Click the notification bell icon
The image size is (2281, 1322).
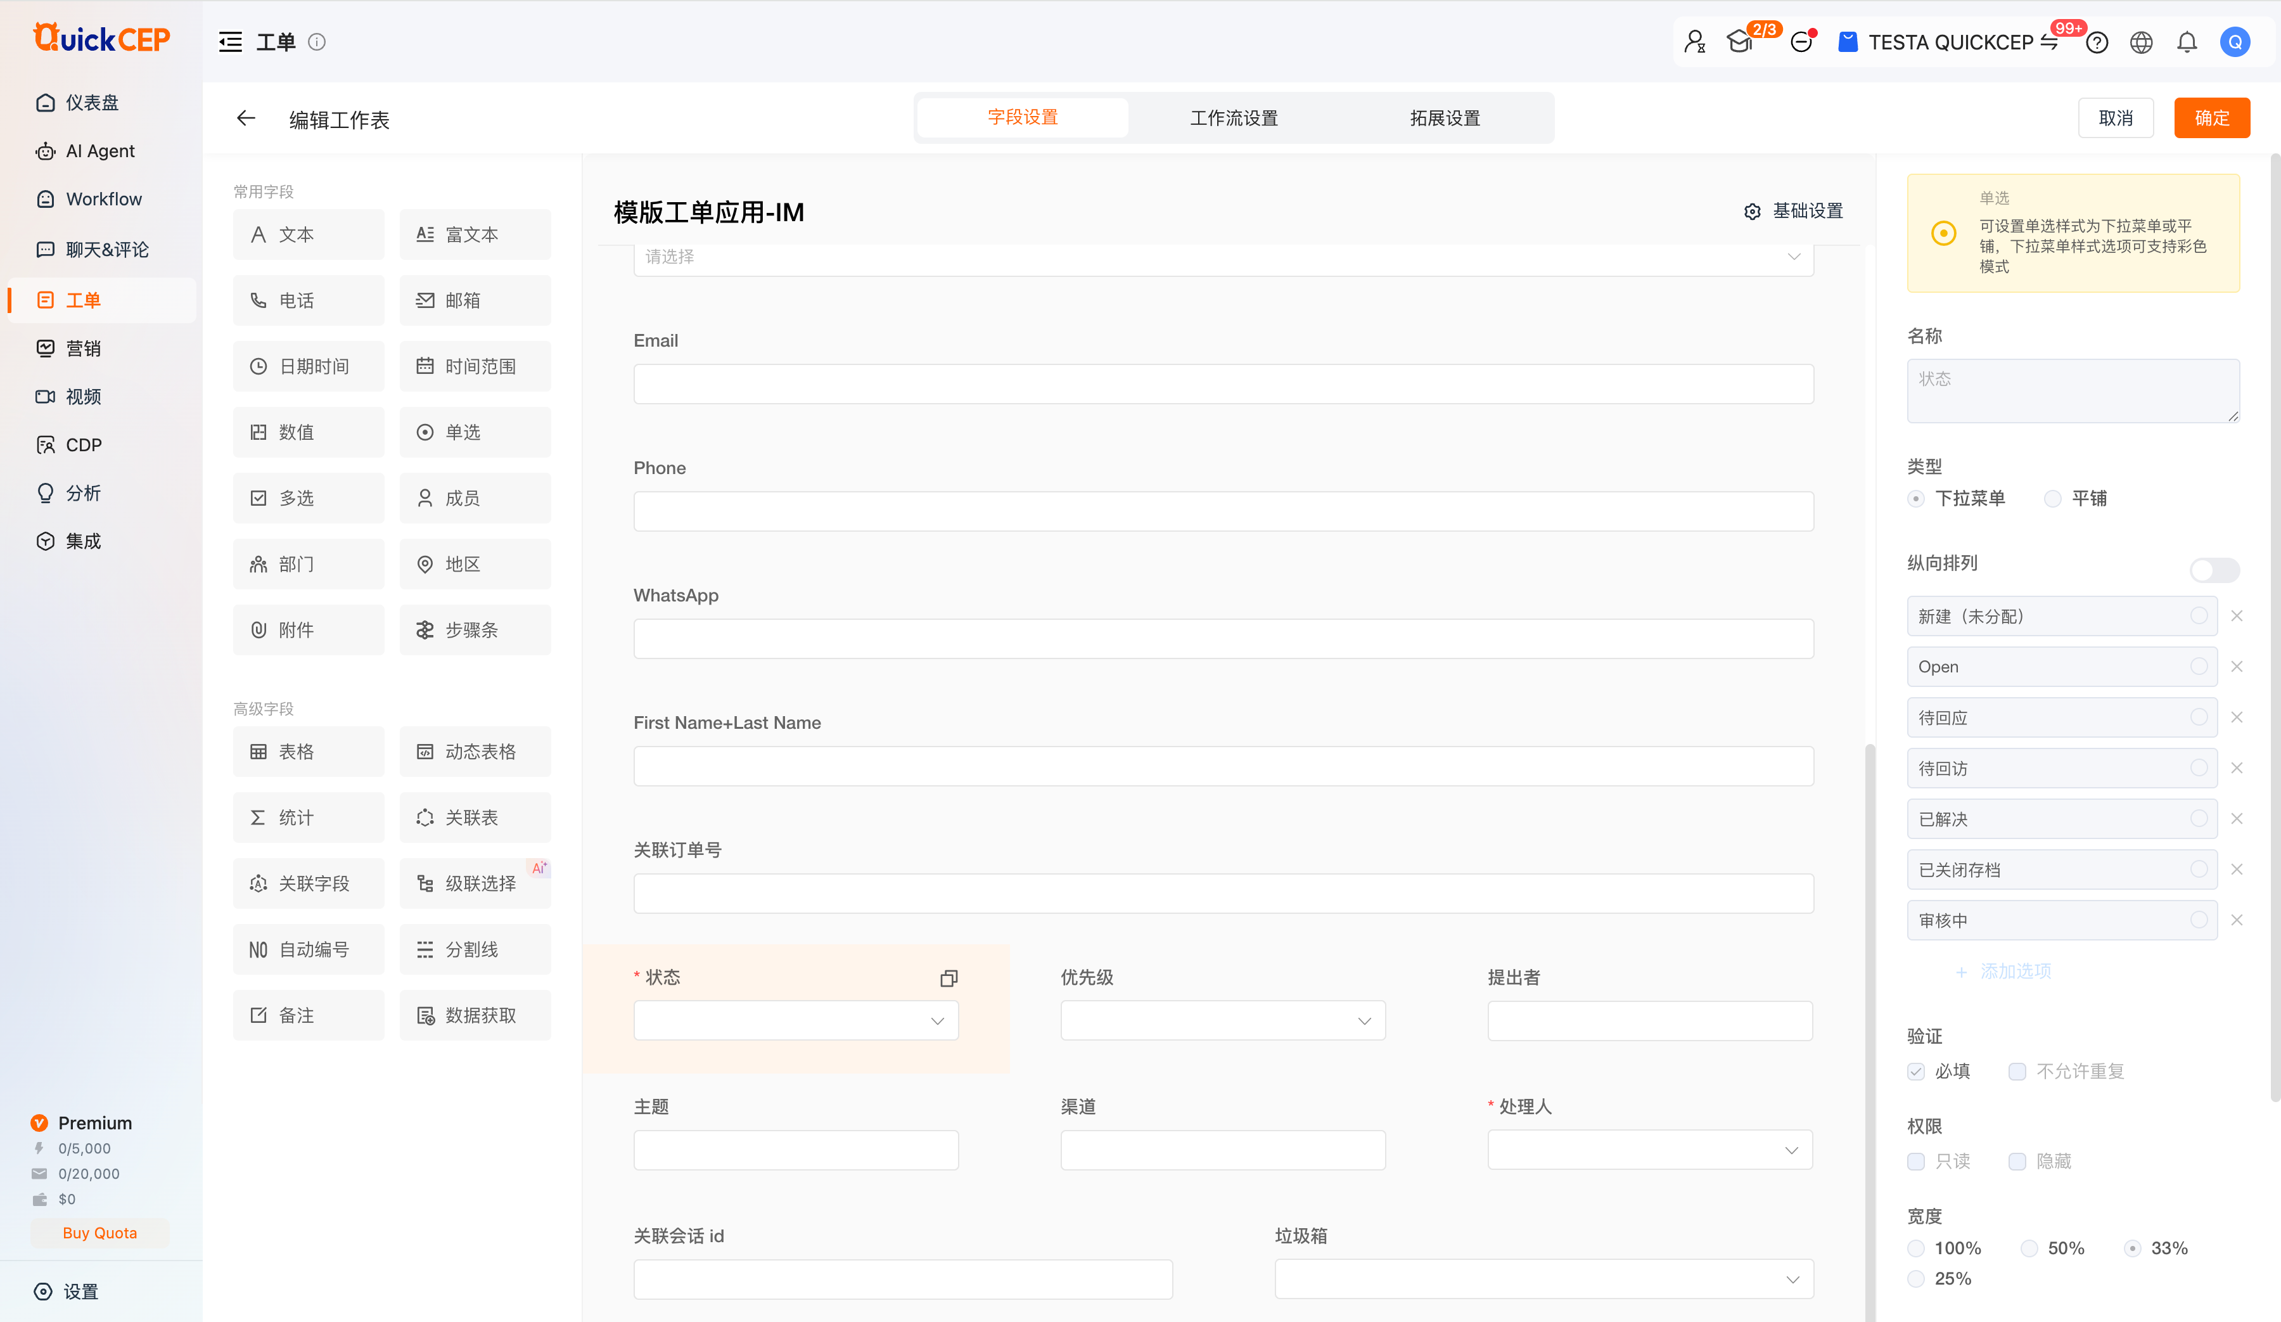(2186, 42)
